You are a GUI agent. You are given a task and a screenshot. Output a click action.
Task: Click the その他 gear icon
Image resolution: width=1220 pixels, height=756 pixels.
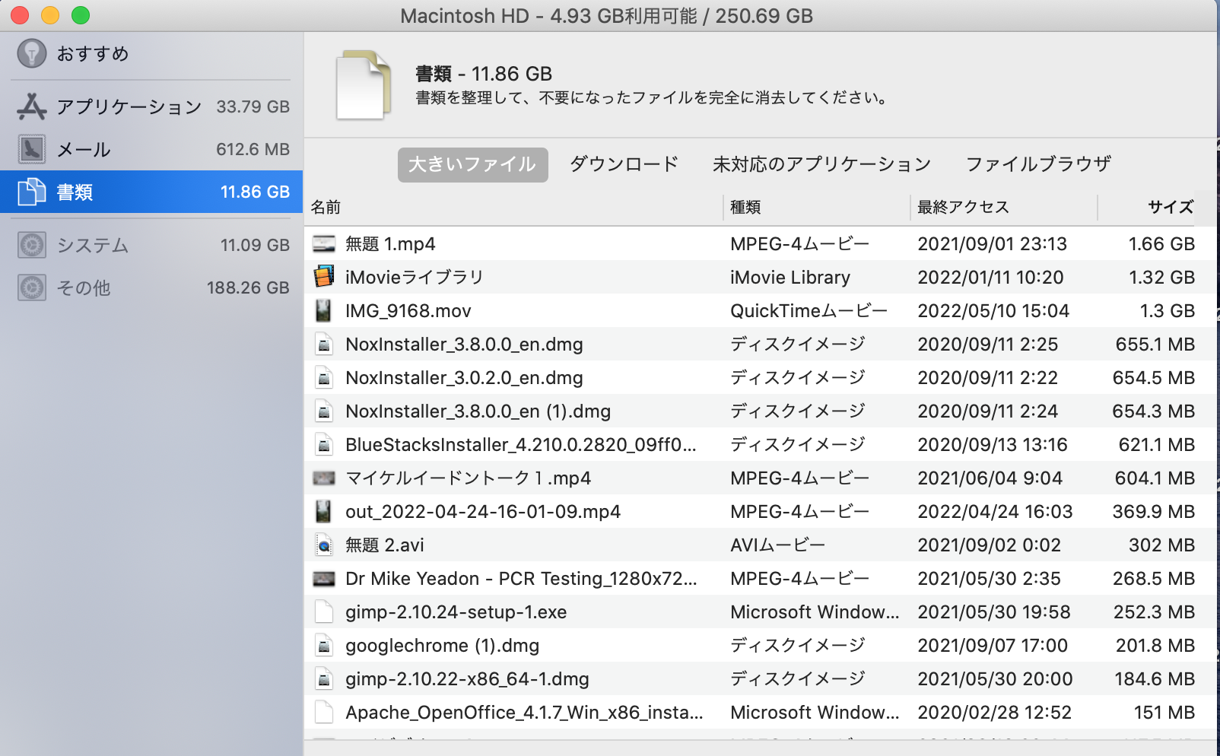tap(32, 287)
